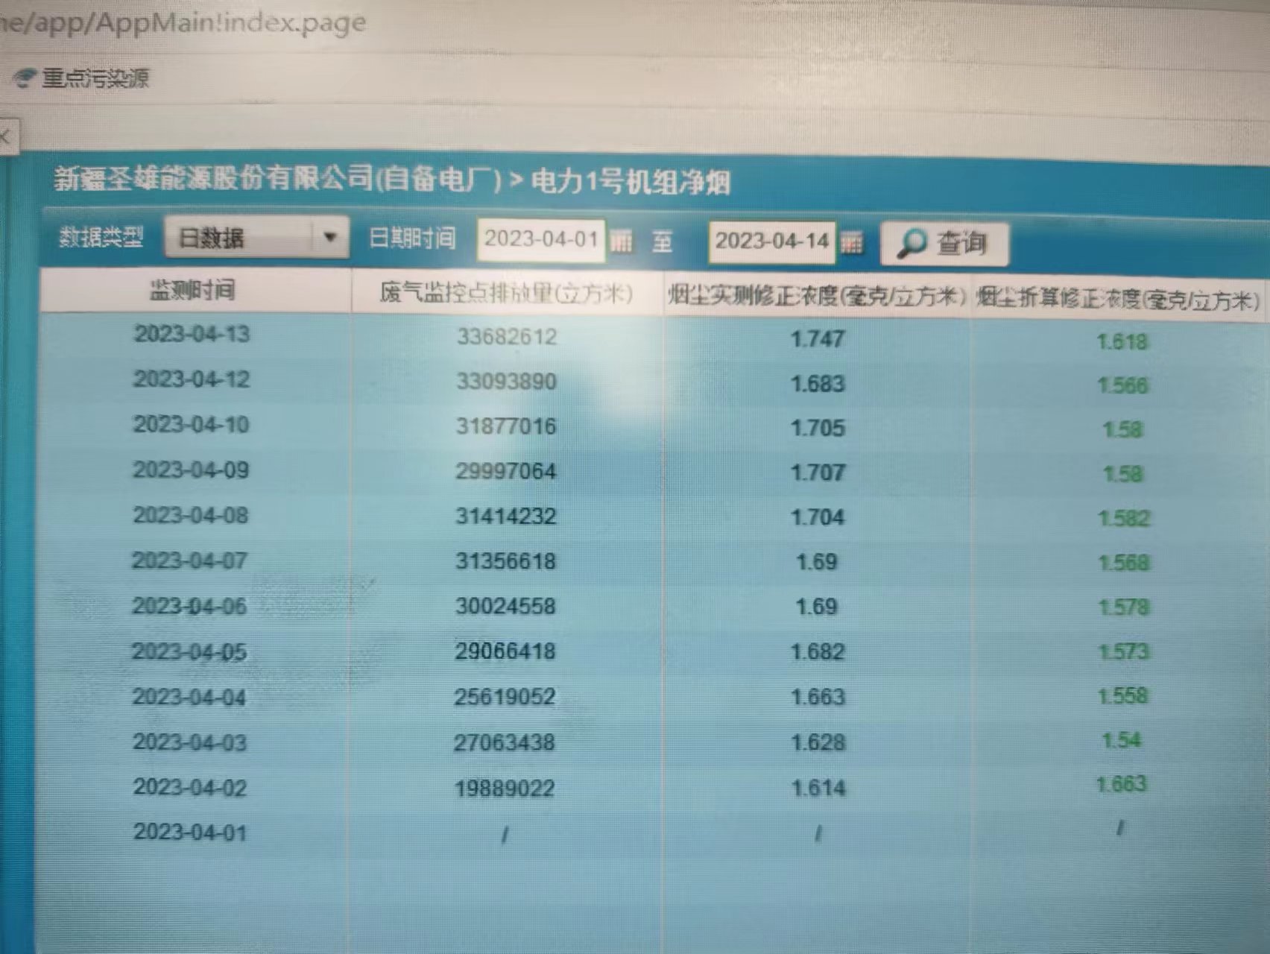The width and height of the screenshot is (1270, 954).
Task: Click measured concentration value 1.628
Action: pyautogui.click(x=818, y=743)
